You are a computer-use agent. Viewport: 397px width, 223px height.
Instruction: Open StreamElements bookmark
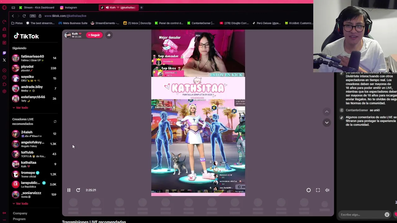click(105, 23)
